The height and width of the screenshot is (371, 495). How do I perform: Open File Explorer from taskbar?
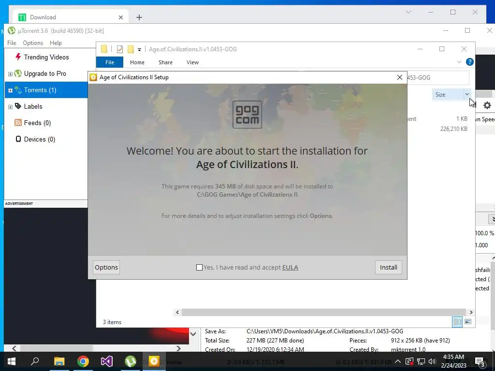click(59, 361)
